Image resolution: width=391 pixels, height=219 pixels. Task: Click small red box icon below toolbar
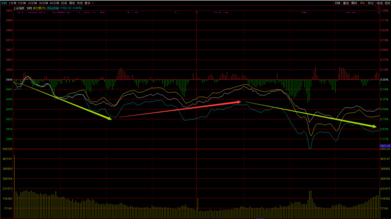click(379, 8)
